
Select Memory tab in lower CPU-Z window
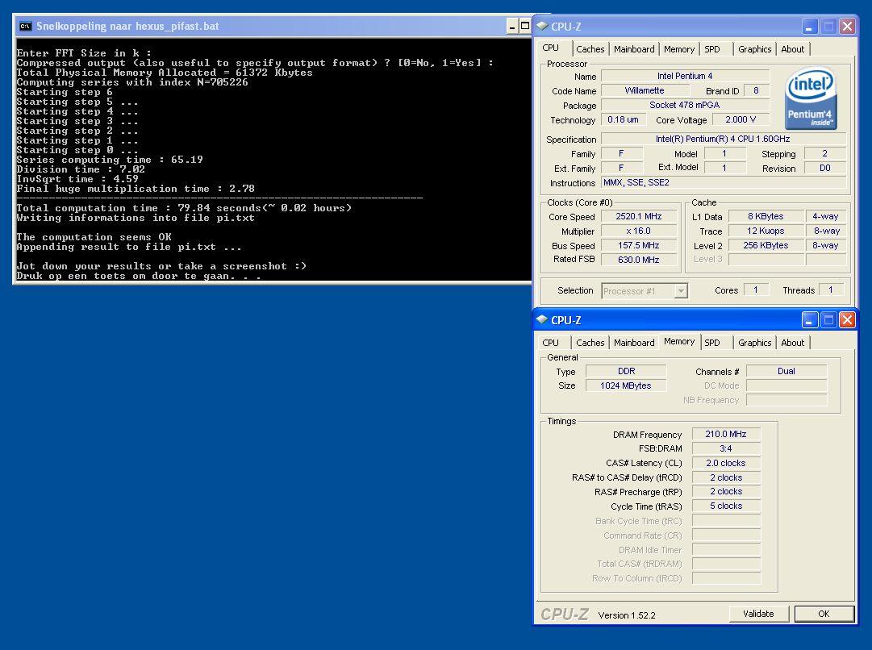coord(679,341)
